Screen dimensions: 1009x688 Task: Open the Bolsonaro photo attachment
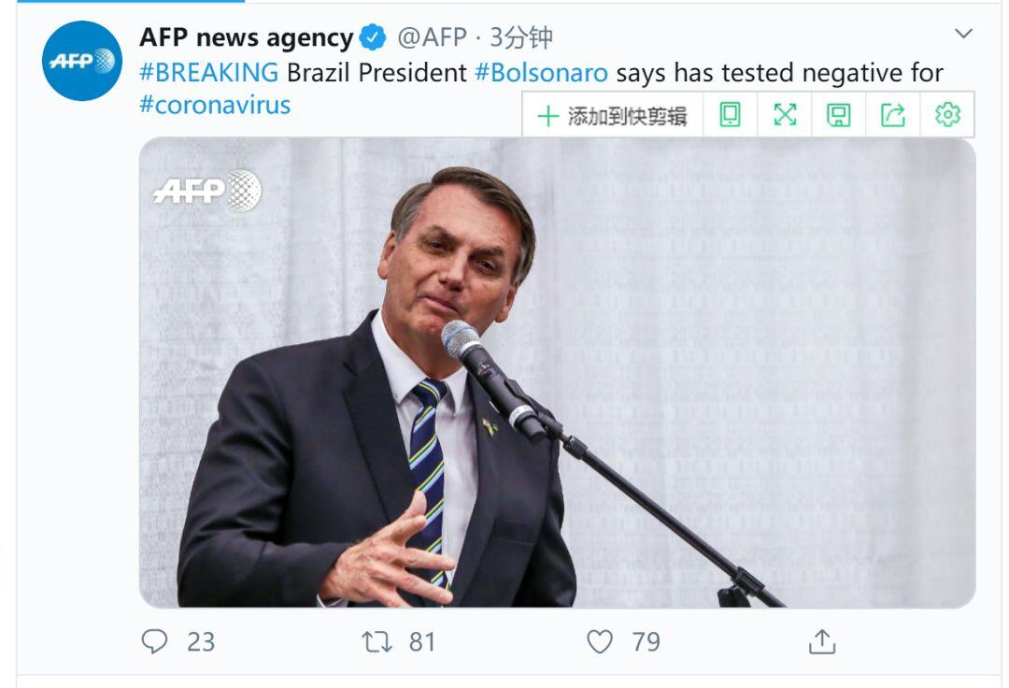pos(557,373)
